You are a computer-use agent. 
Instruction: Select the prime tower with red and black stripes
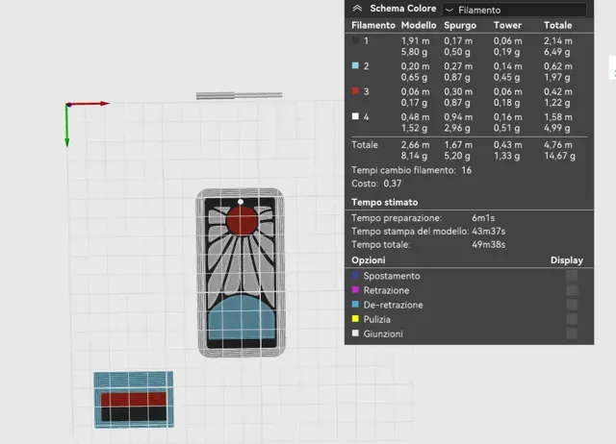coord(134,399)
